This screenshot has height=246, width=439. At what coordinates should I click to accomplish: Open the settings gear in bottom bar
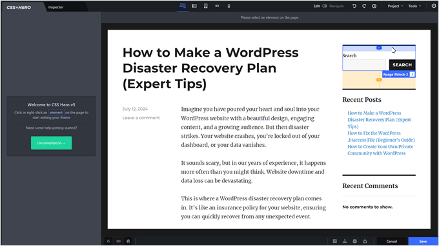[x=354, y=241]
